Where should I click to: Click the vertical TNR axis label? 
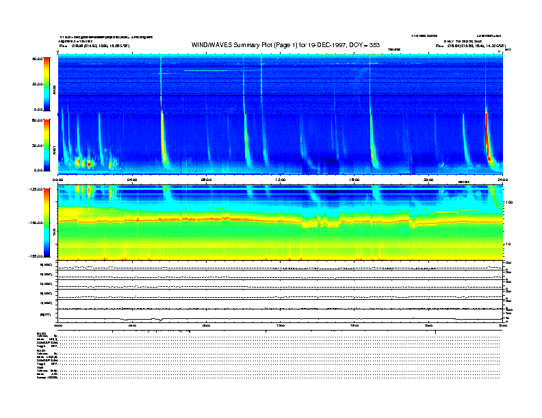54,234
